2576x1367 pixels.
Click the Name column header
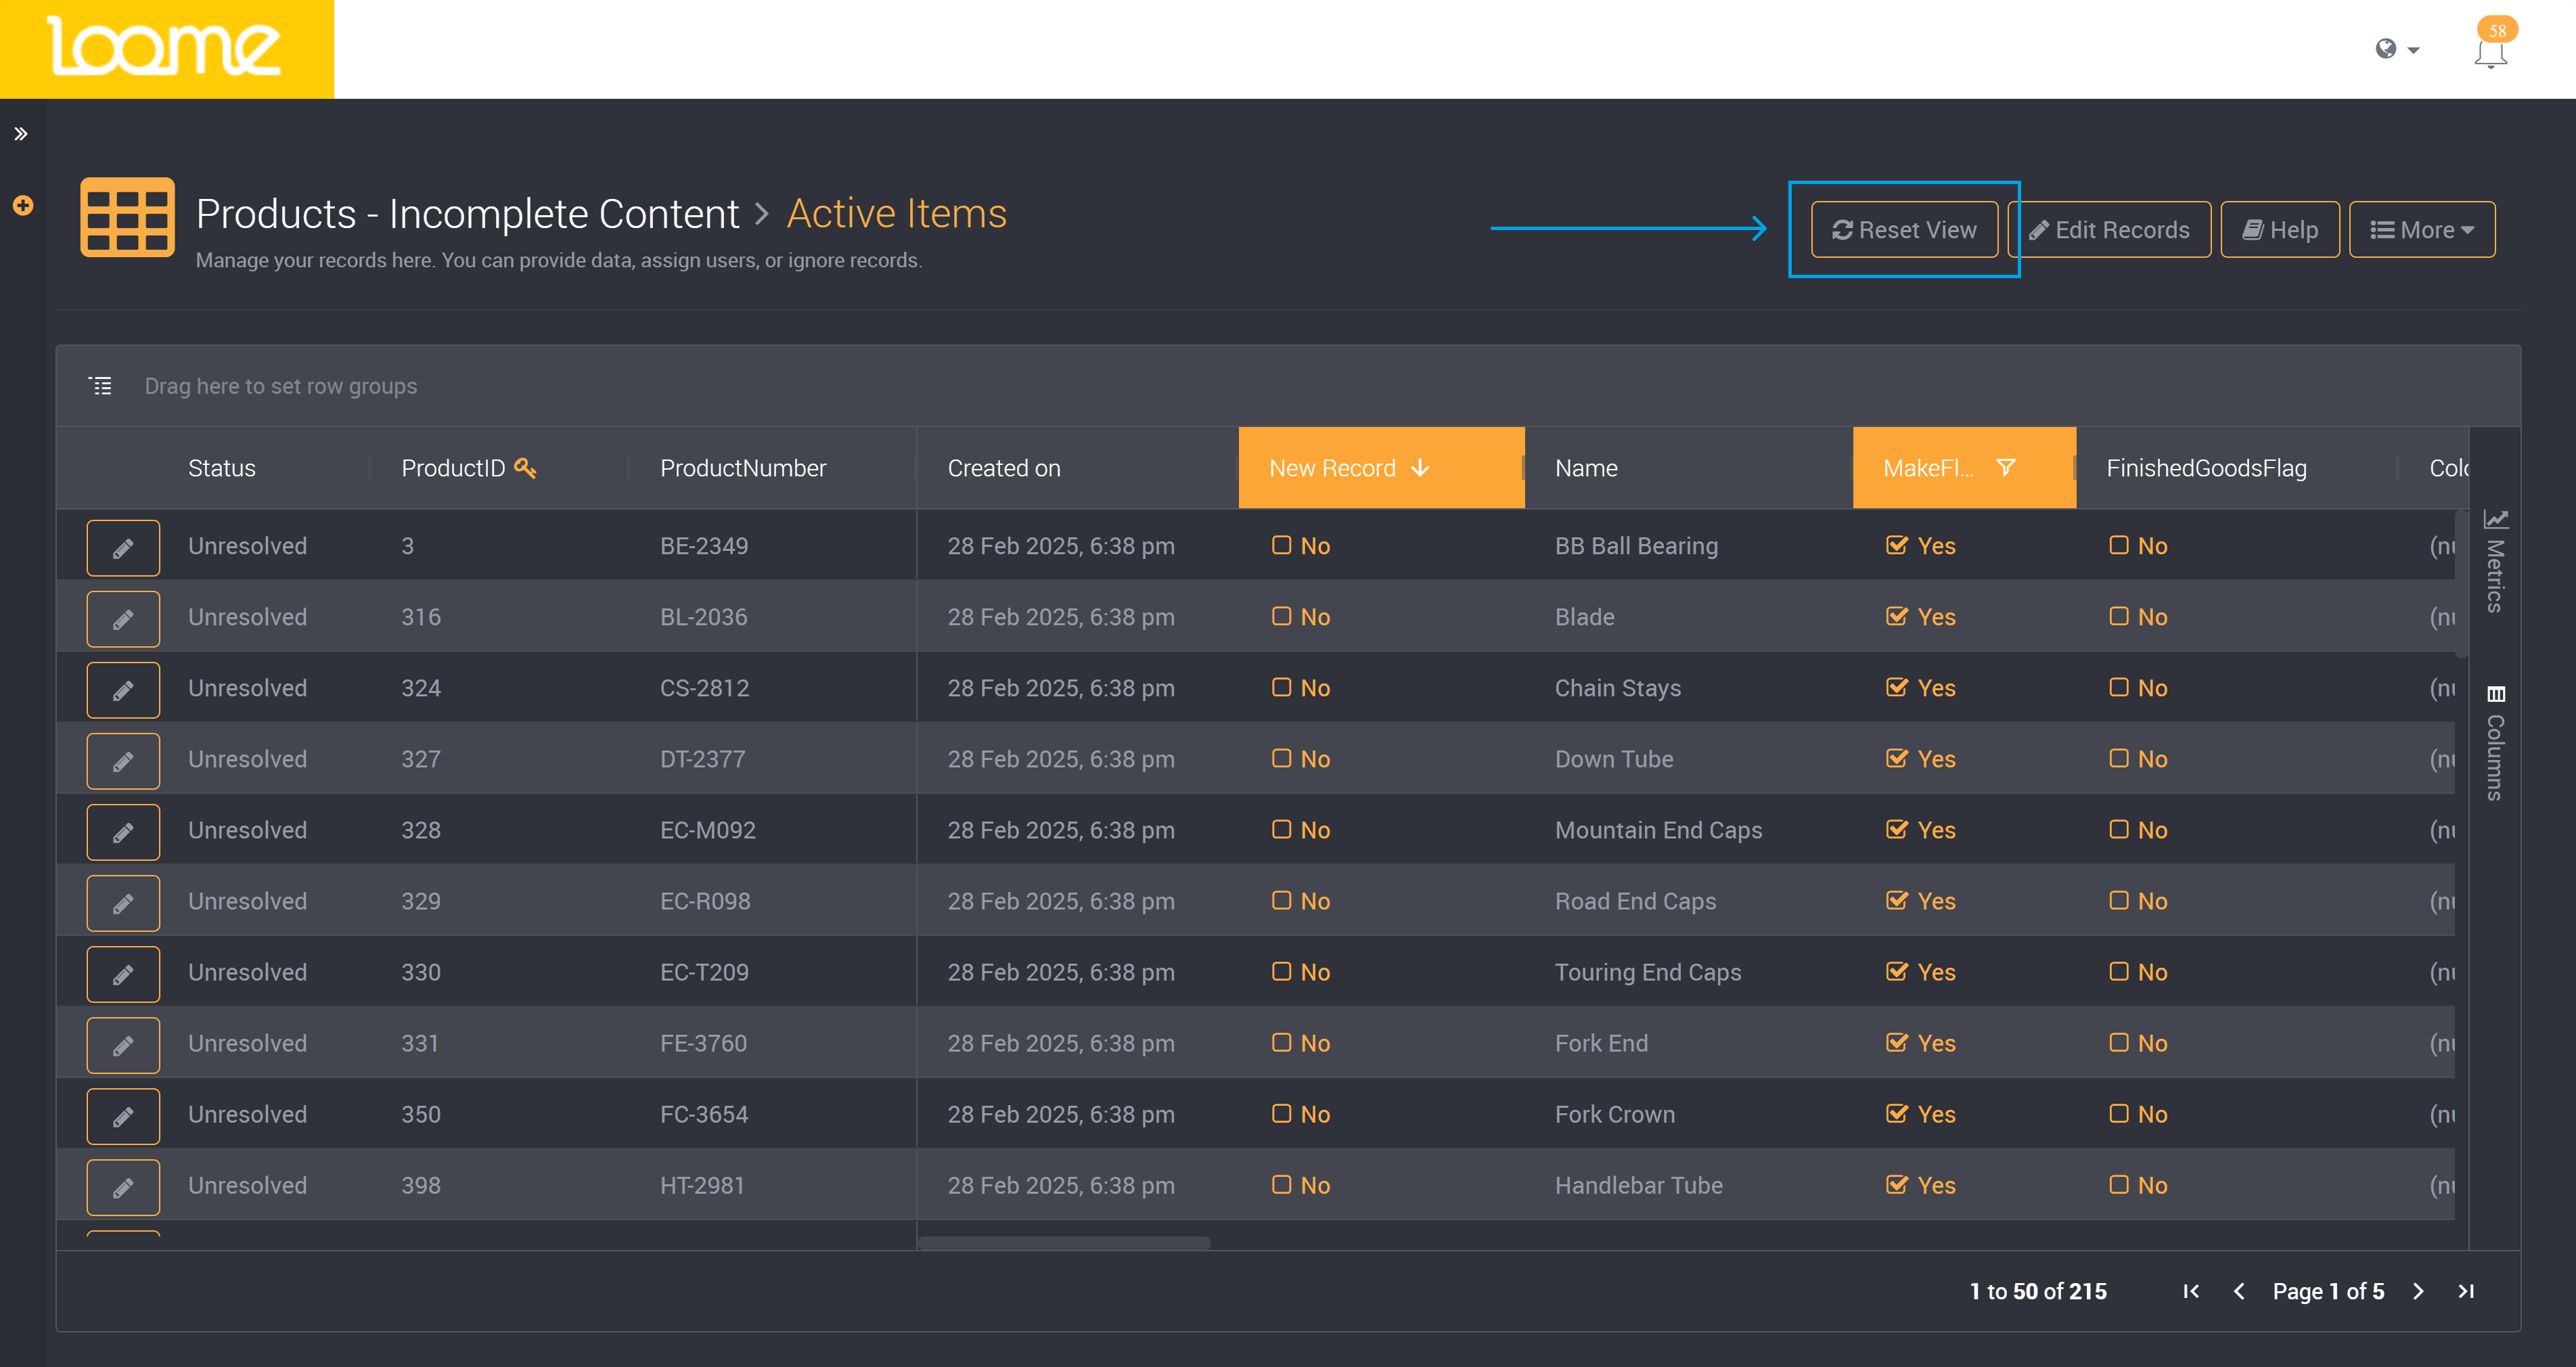(1586, 468)
